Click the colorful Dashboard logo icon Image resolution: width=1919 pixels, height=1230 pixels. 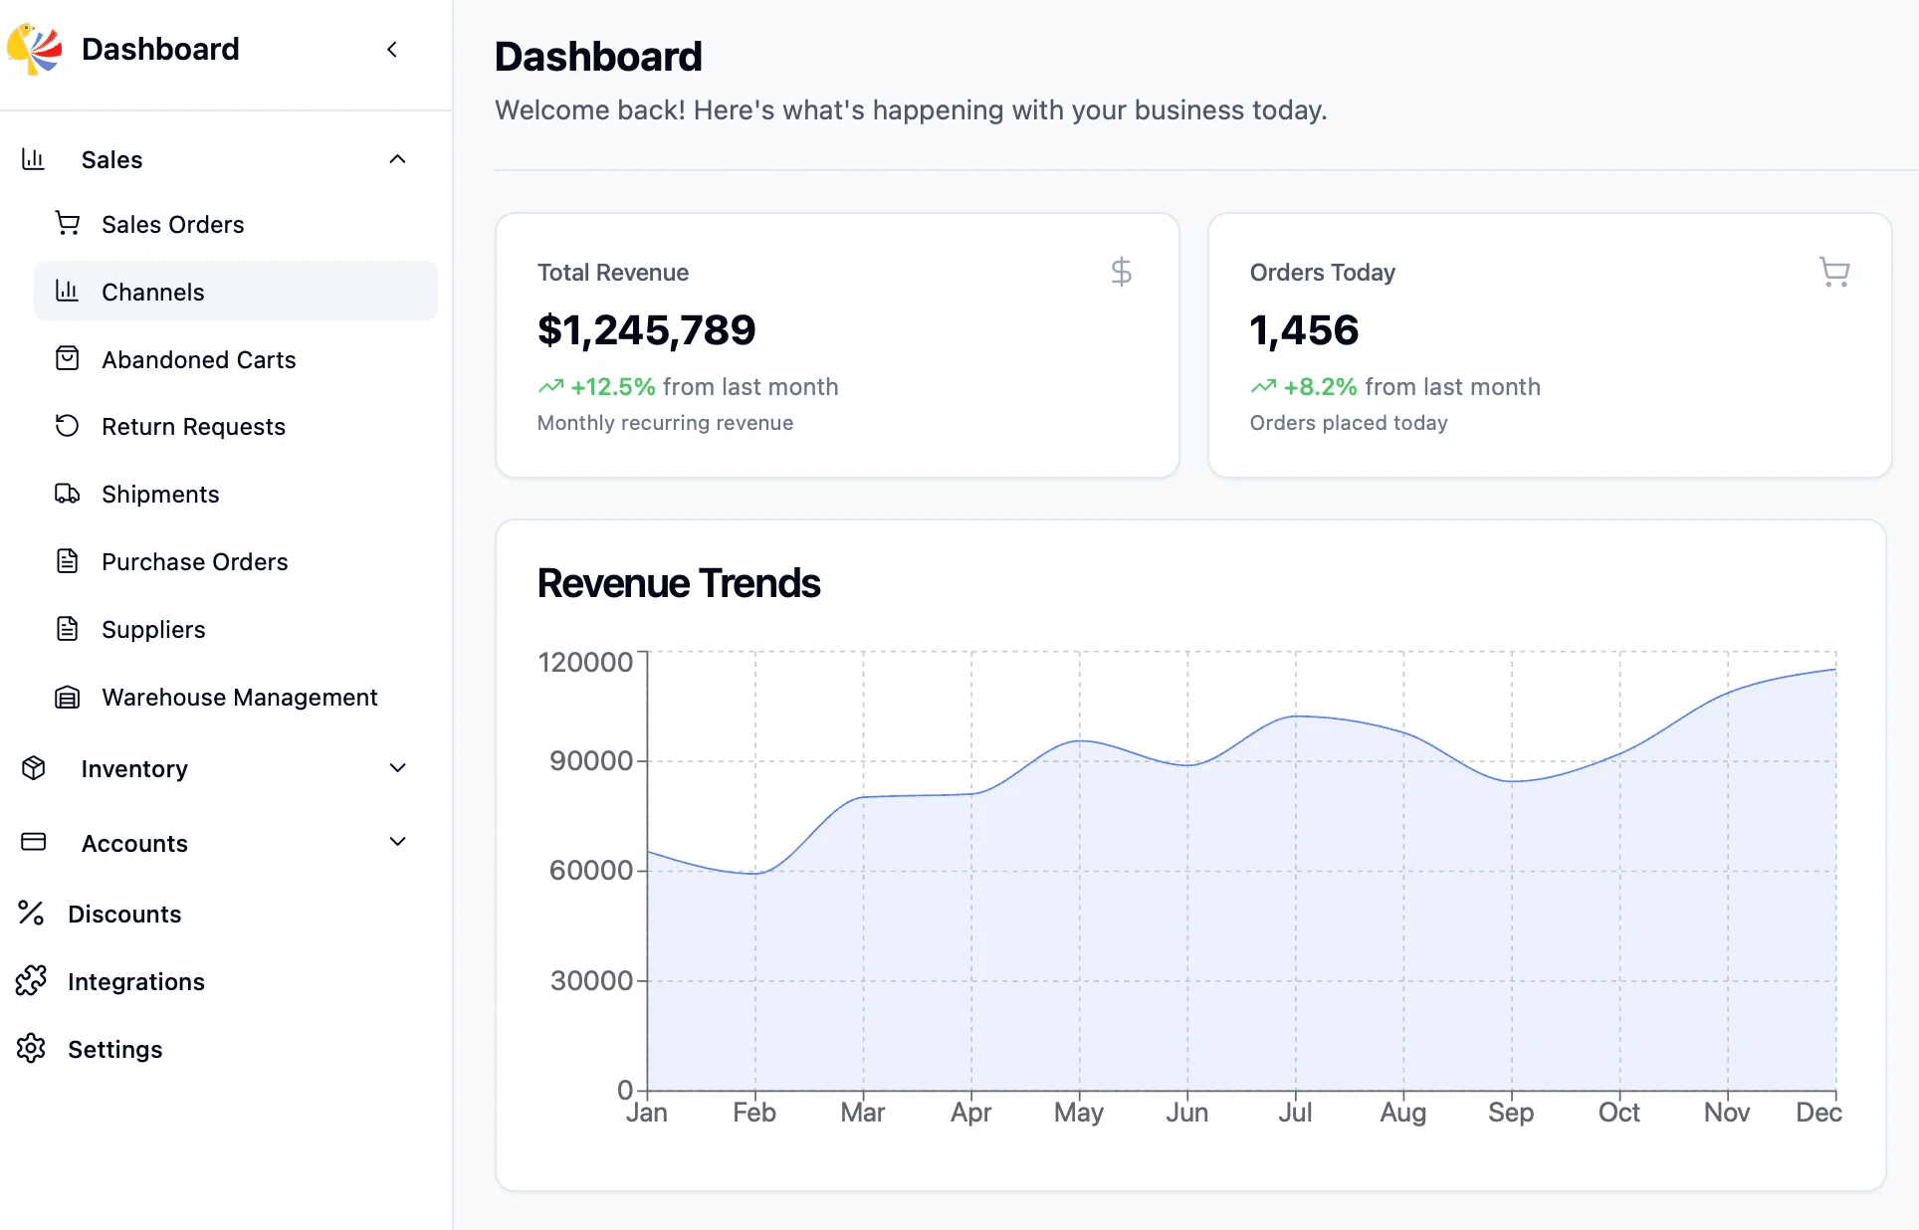tap(34, 49)
